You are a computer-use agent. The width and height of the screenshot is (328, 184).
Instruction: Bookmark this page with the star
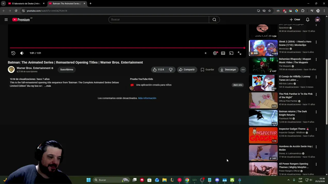(x=270, y=11)
